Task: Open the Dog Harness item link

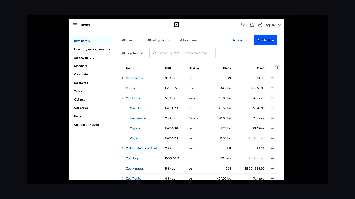Action: (135, 169)
